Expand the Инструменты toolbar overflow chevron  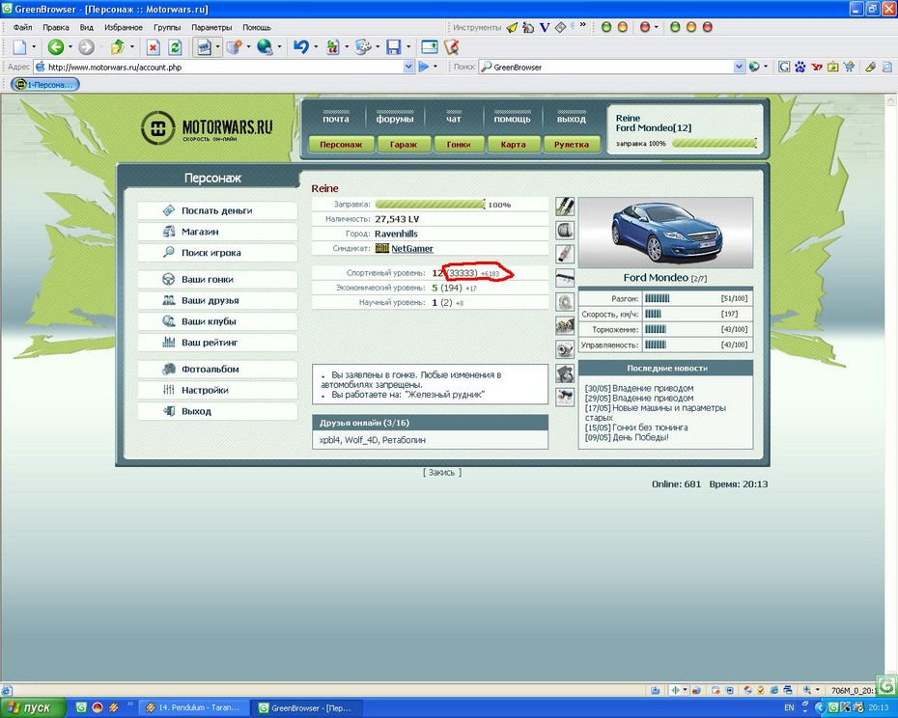click(582, 25)
